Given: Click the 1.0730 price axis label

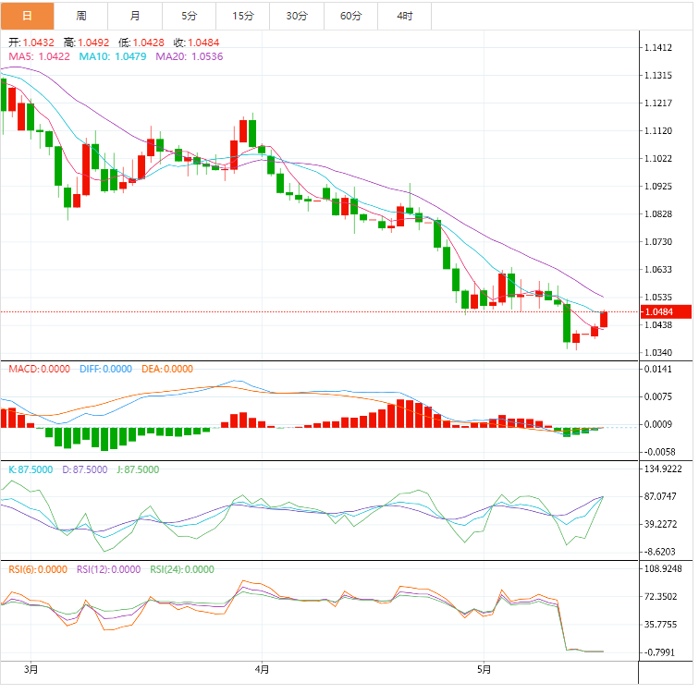Looking at the screenshot, I should pyautogui.click(x=658, y=242).
